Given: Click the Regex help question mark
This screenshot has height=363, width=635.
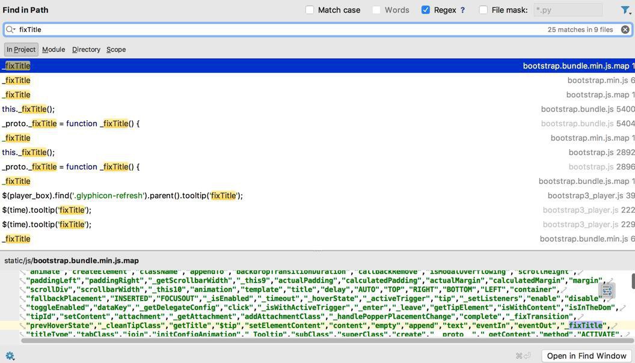Looking at the screenshot, I should tap(462, 10).
